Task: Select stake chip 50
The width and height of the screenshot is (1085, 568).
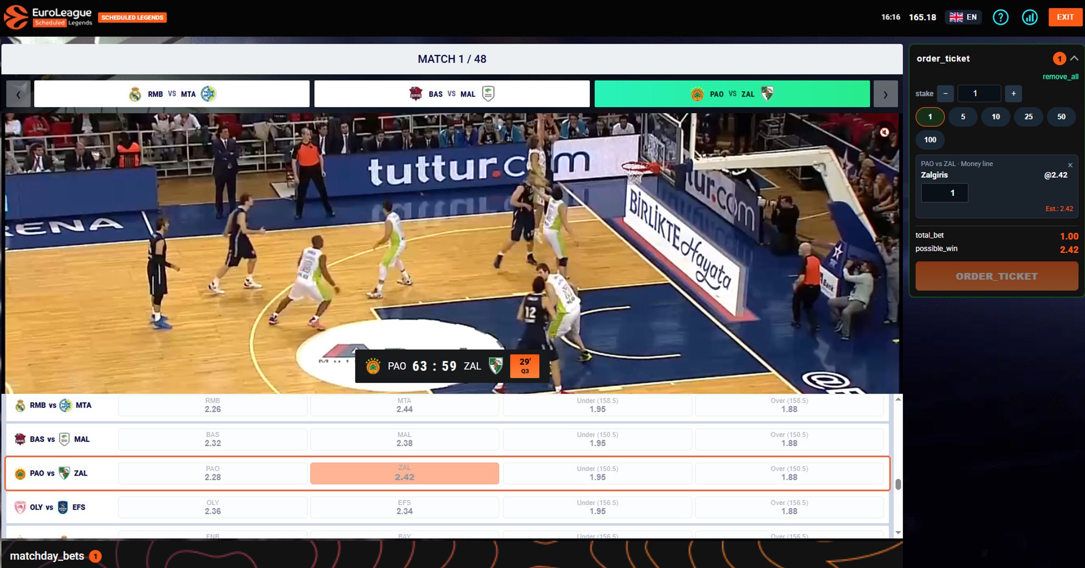Action: 1061,117
